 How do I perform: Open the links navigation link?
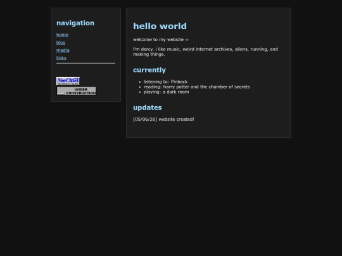click(x=61, y=58)
